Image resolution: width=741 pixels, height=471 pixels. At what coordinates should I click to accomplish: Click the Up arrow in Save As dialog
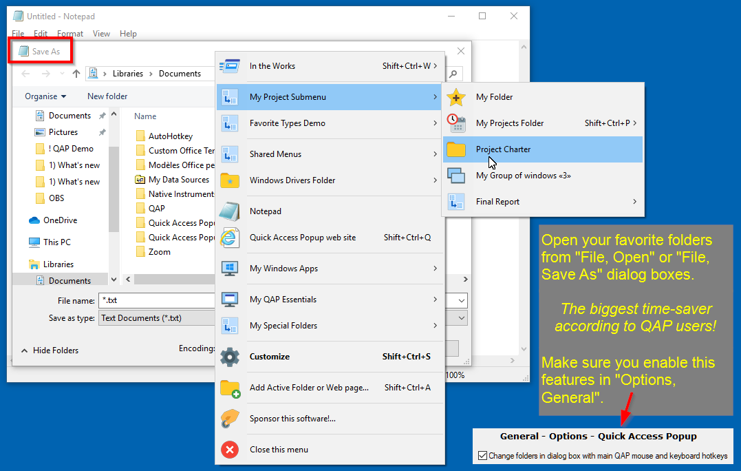click(76, 74)
